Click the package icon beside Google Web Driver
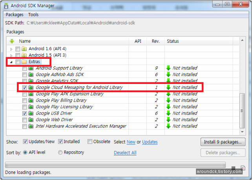Viewport: 252px width, 180px height. point(31,120)
